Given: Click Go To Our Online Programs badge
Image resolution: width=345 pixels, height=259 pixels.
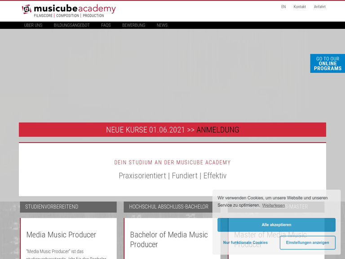Looking at the screenshot, I should 327,63.
